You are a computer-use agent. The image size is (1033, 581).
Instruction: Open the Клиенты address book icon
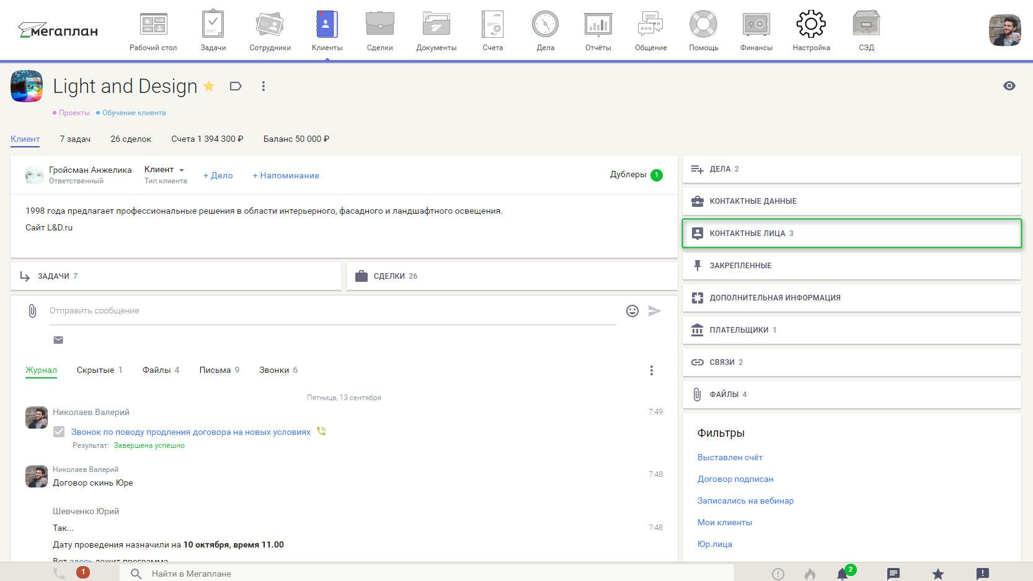(x=327, y=24)
